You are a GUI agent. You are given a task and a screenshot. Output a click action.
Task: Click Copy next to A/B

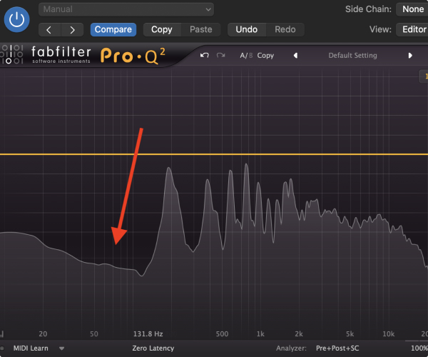coord(265,56)
